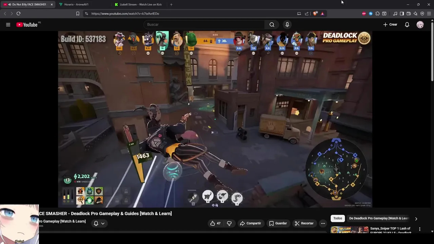This screenshot has width=434, height=244.
Task: Start voice search with the microphone
Action: (x=287, y=24)
